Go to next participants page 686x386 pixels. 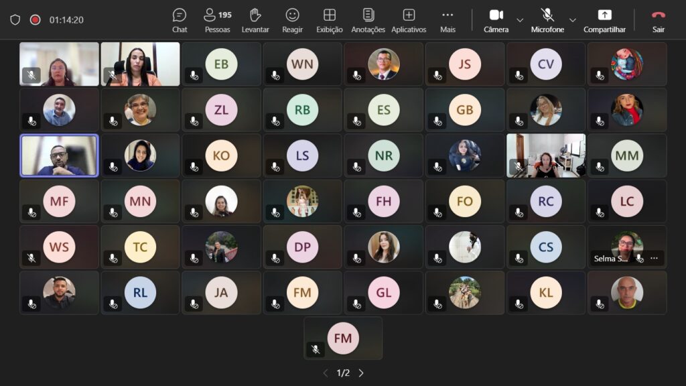[x=361, y=373]
